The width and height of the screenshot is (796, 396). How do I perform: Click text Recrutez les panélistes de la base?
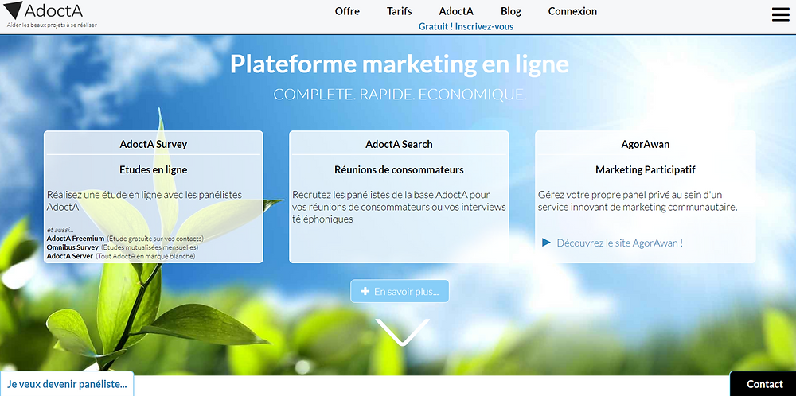pyautogui.click(x=399, y=207)
